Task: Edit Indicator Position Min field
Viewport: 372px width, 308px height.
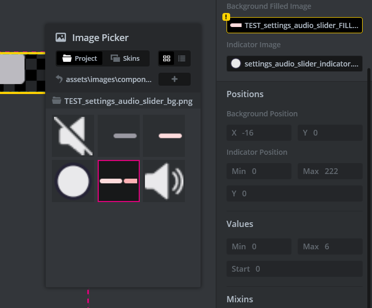Action: click(x=259, y=171)
